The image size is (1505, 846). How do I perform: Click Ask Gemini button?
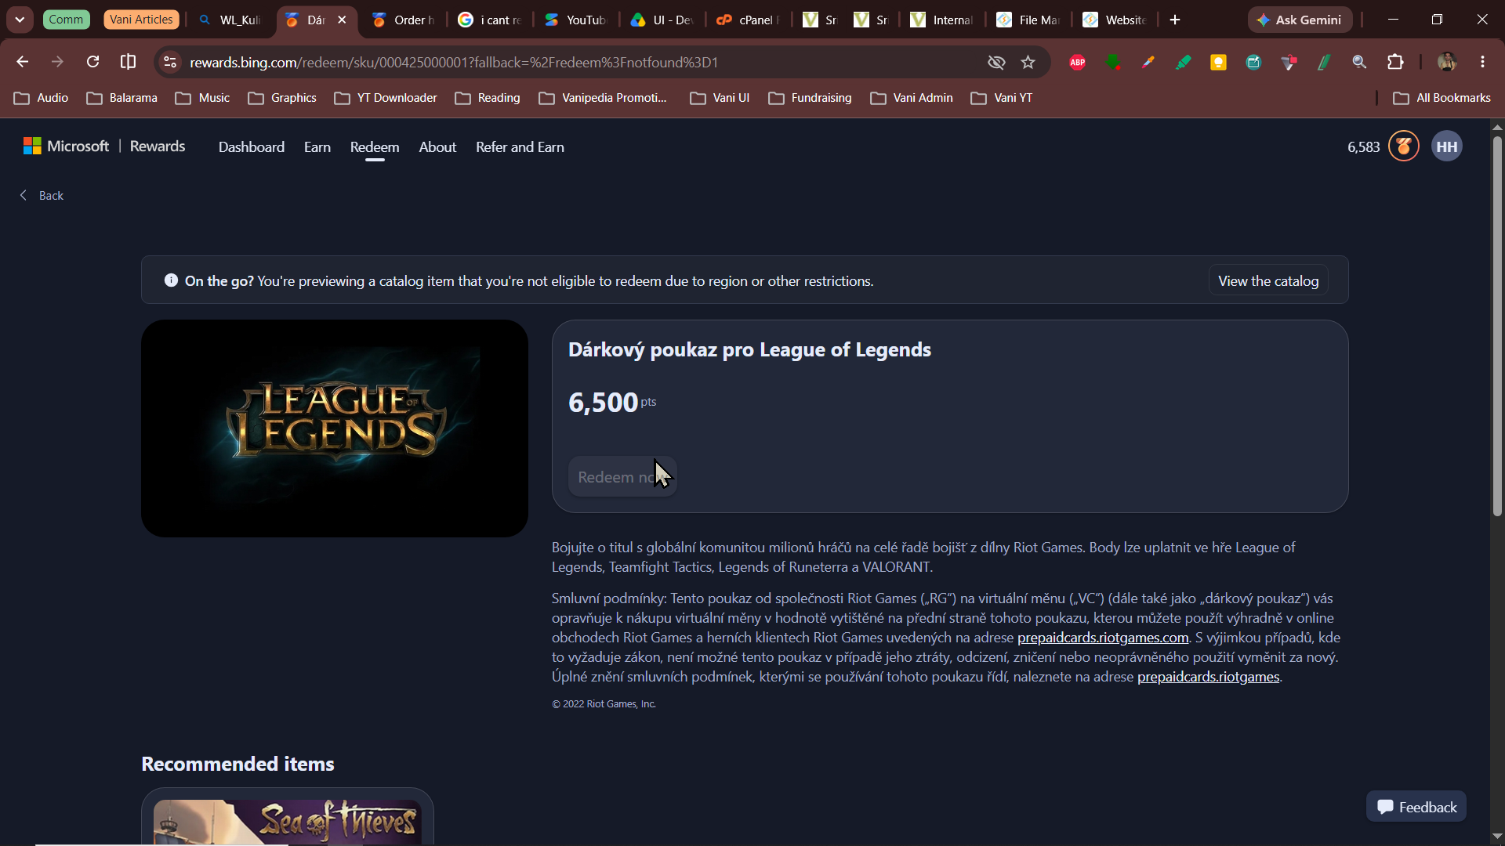pyautogui.click(x=1300, y=20)
